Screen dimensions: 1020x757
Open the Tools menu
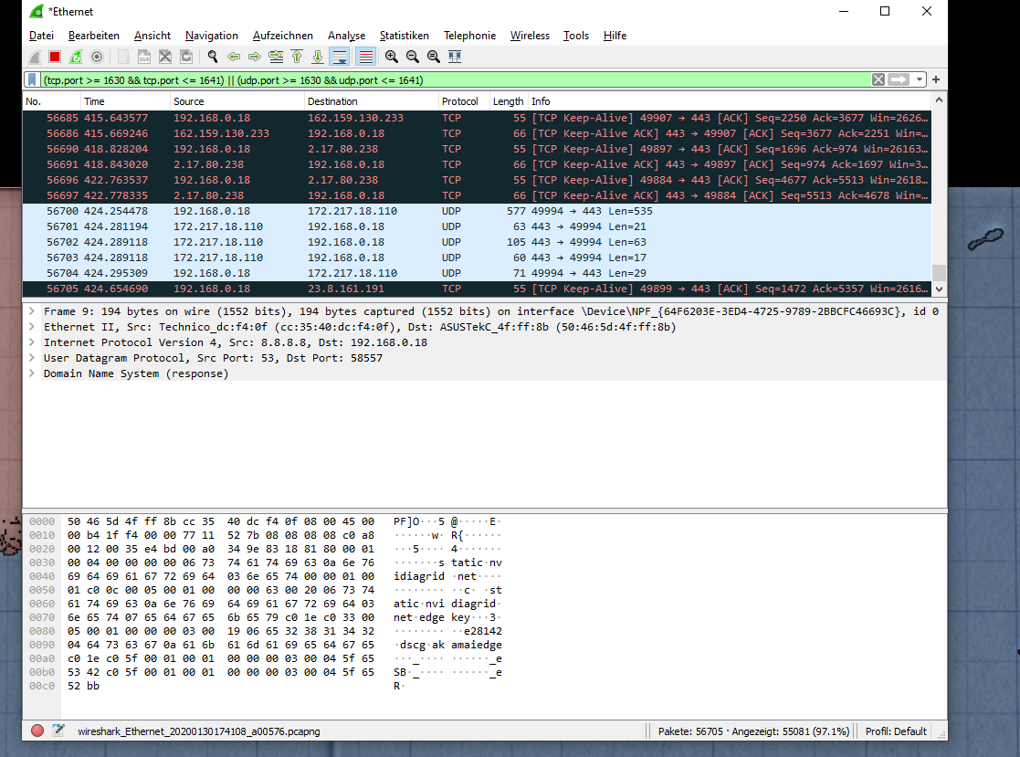[575, 36]
